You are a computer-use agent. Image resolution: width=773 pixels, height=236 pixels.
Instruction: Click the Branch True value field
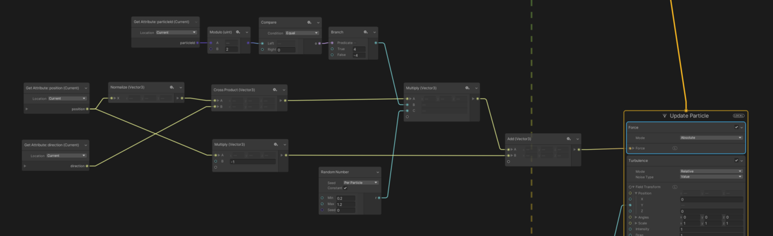click(x=359, y=49)
